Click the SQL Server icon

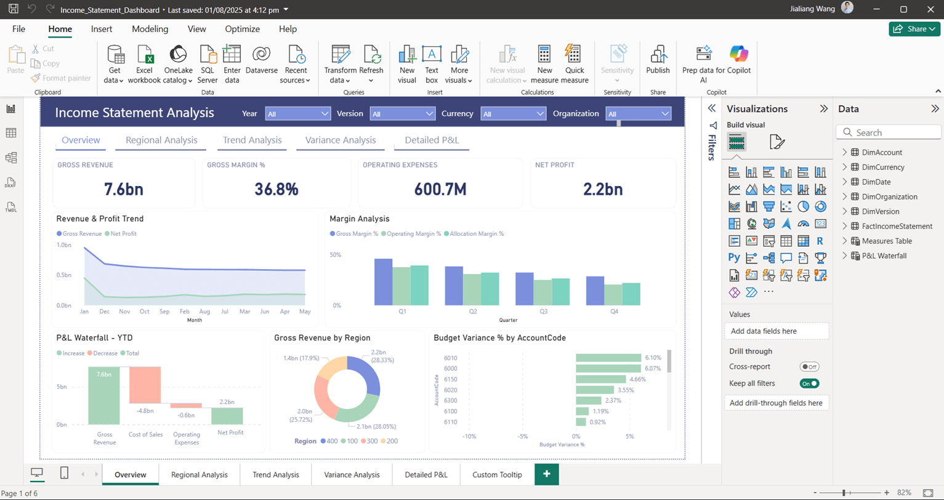tap(208, 55)
